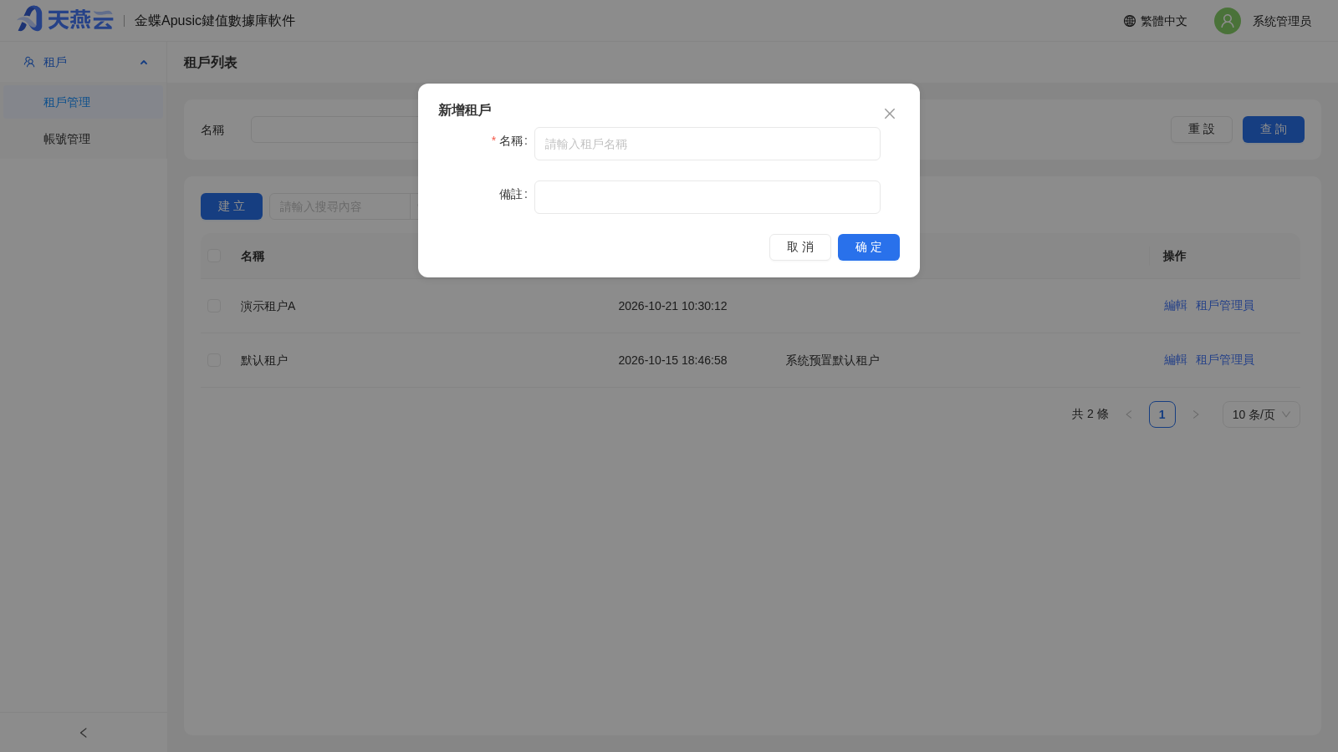Click 默认租户 name cell
This screenshot has height=752, width=1338.
point(264,360)
